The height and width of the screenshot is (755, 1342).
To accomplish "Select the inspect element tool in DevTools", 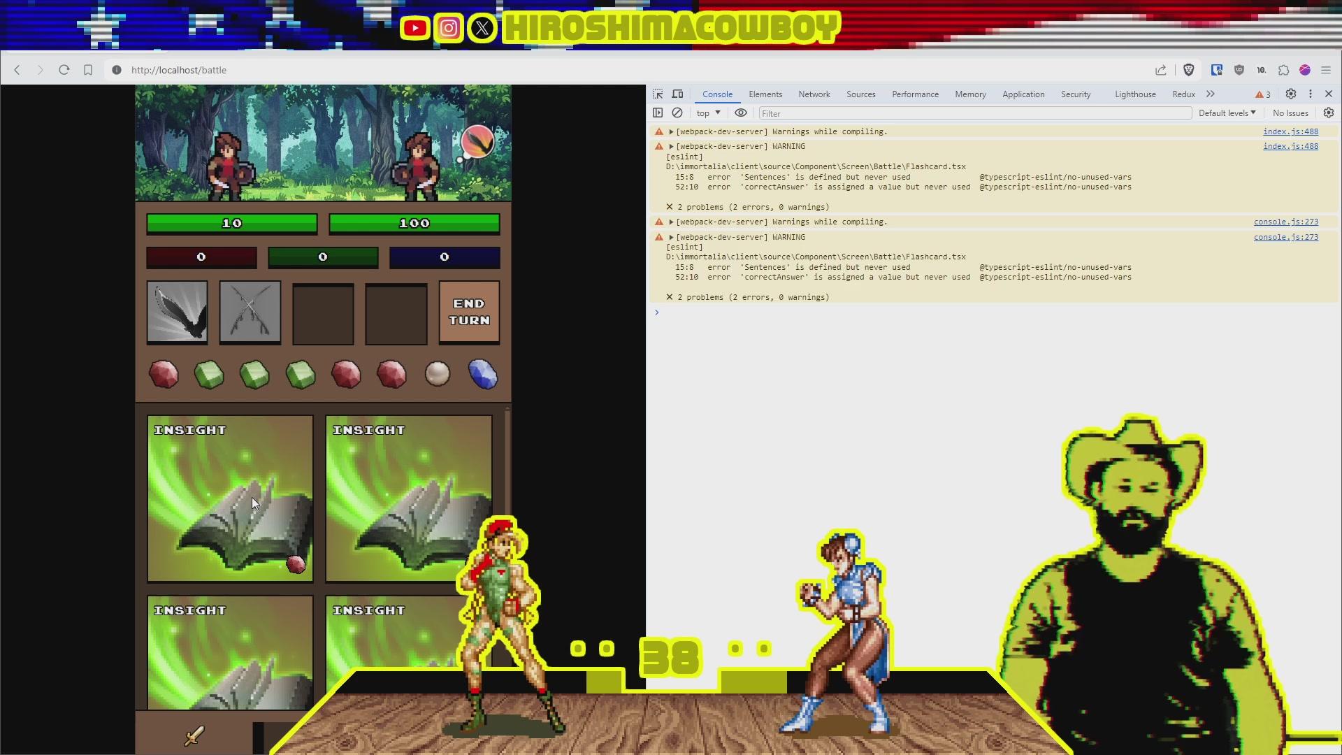I will 657,94.
